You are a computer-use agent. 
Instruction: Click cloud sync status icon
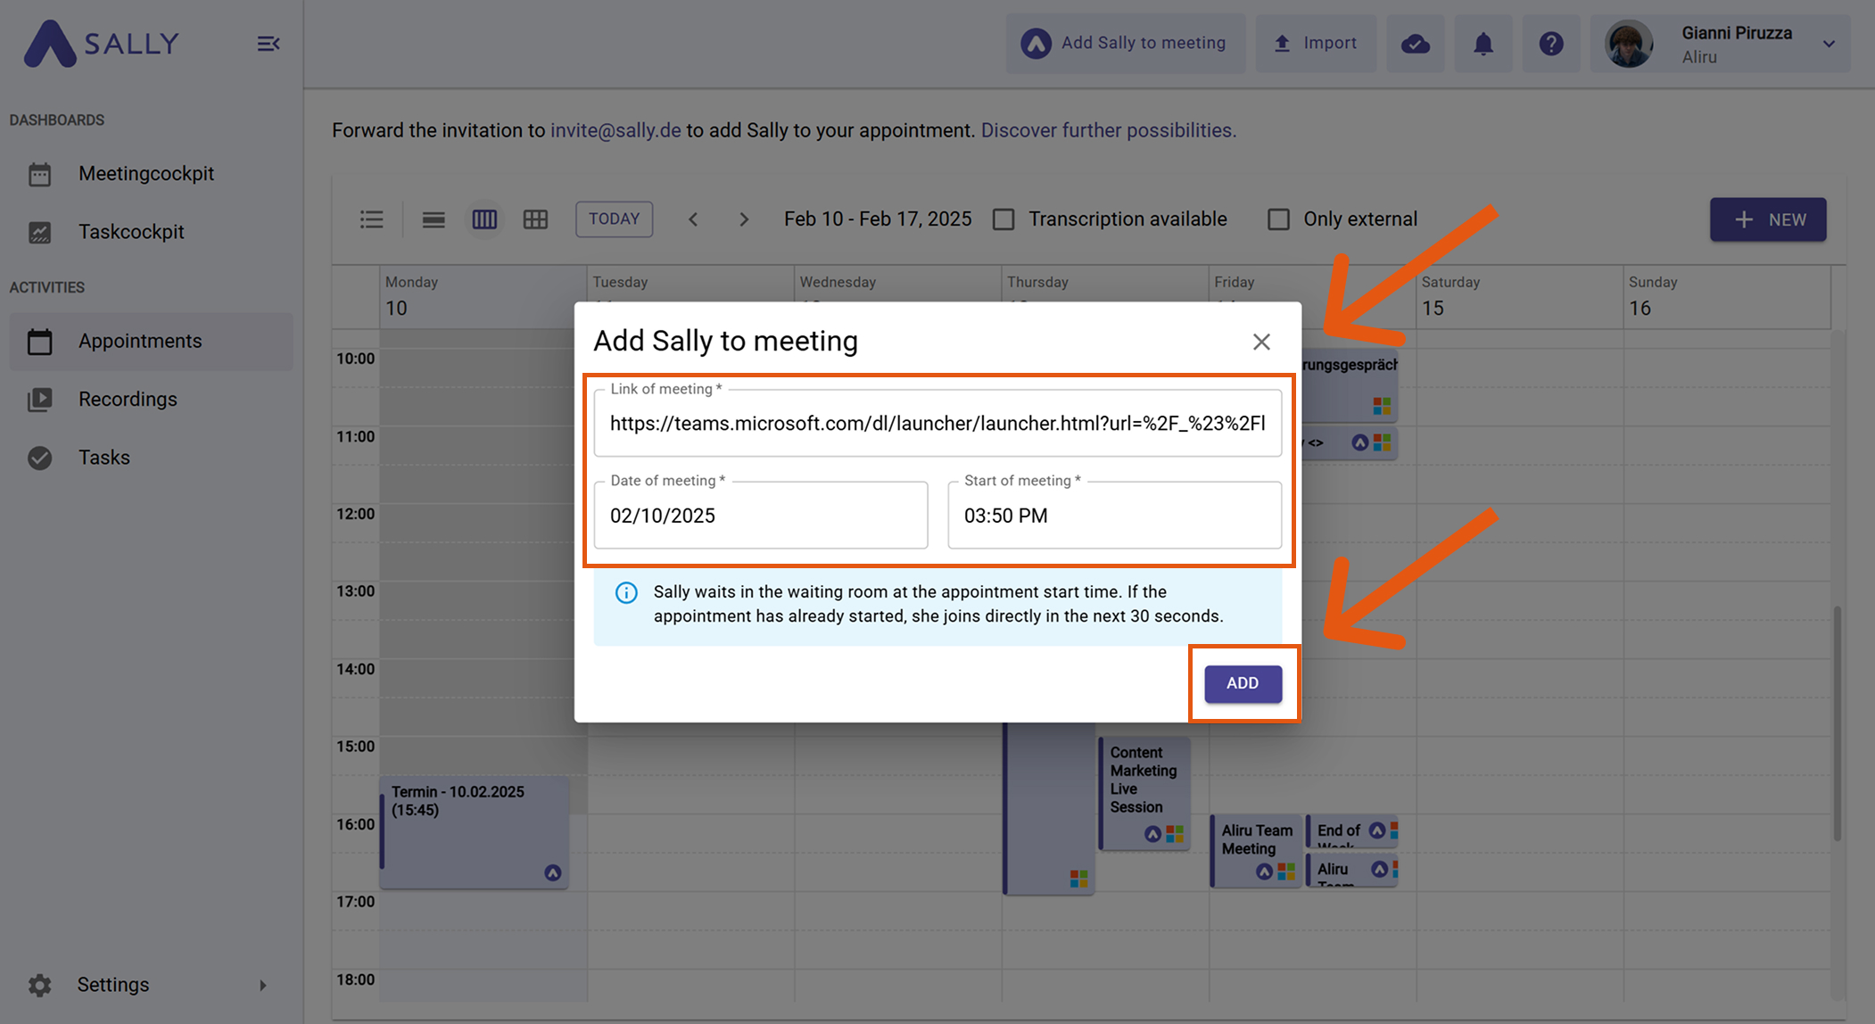click(x=1416, y=43)
